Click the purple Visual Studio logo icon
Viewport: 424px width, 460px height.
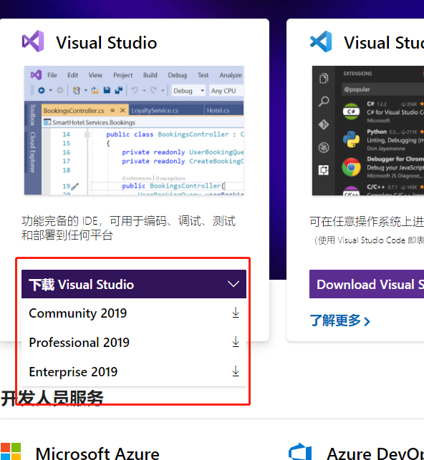(33, 41)
